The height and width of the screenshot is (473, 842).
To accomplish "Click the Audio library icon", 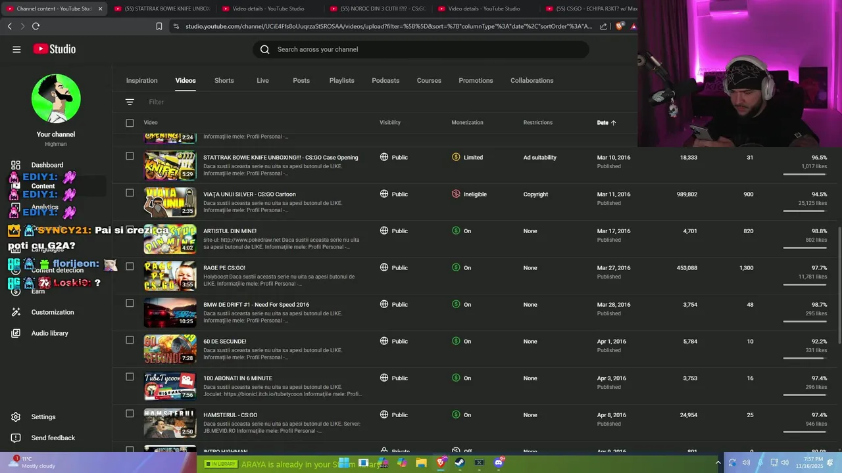I will pyautogui.click(x=16, y=333).
